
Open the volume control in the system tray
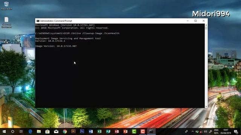click(205, 132)
